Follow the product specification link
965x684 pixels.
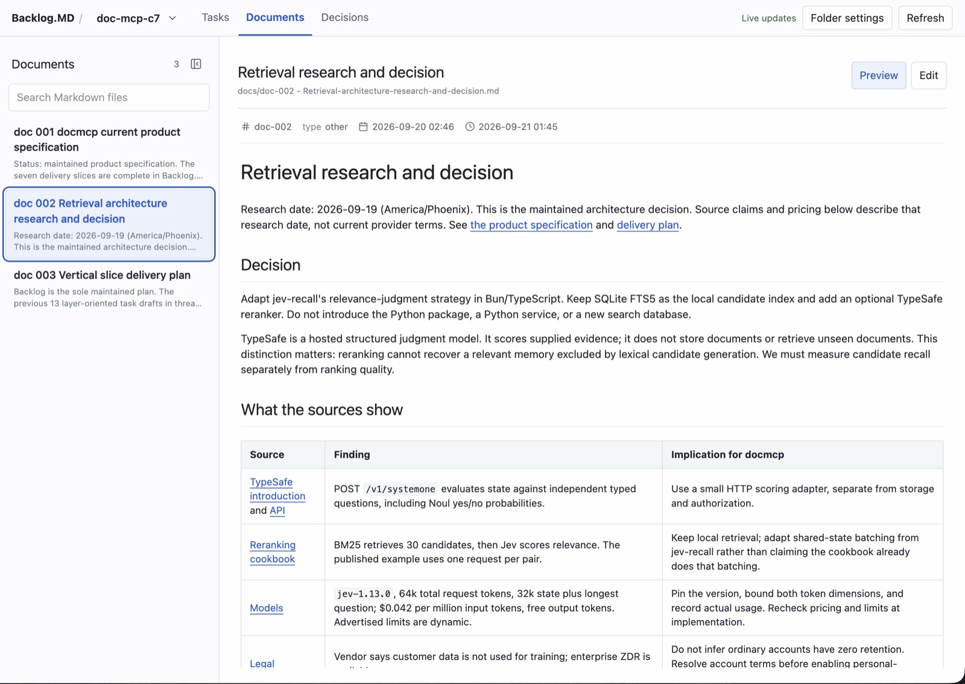pyautogui.click(x=531, y=225)
